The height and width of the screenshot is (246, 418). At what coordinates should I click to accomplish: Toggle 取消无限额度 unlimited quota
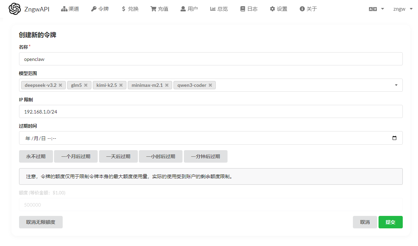pos(41,222)
